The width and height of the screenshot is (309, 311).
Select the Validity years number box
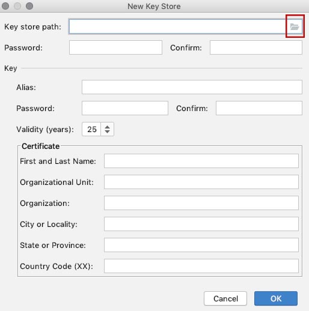click(x=91, y=129)
